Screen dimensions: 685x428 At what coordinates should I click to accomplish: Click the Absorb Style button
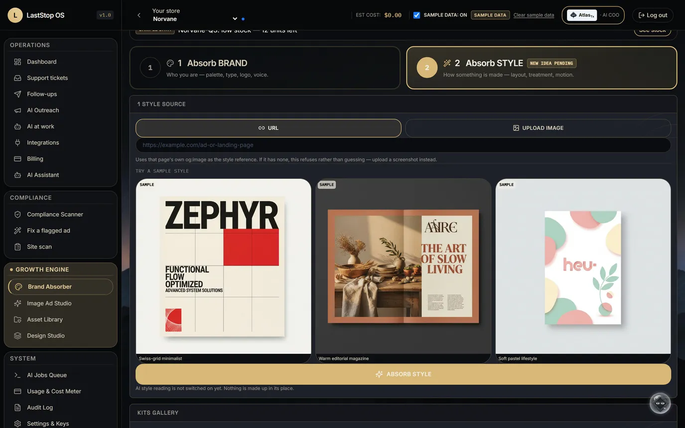click(403, 374)
